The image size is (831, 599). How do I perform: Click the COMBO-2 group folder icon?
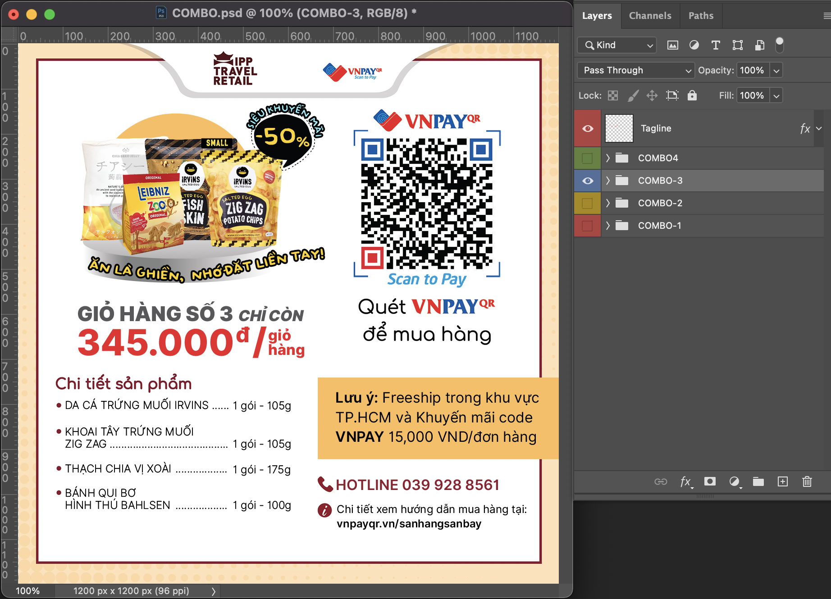coord(622,203)
